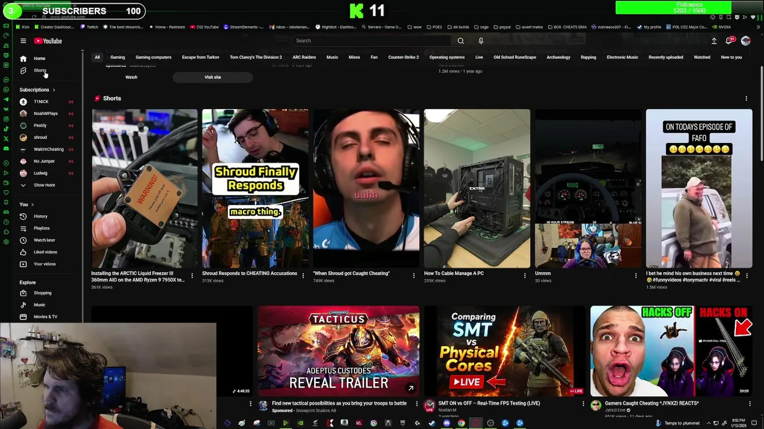Image resolution: width=764 pixels, height=429 pixels.
Task: Open Music under Explore
Action: pyautogui.click(x=39, y=305)
